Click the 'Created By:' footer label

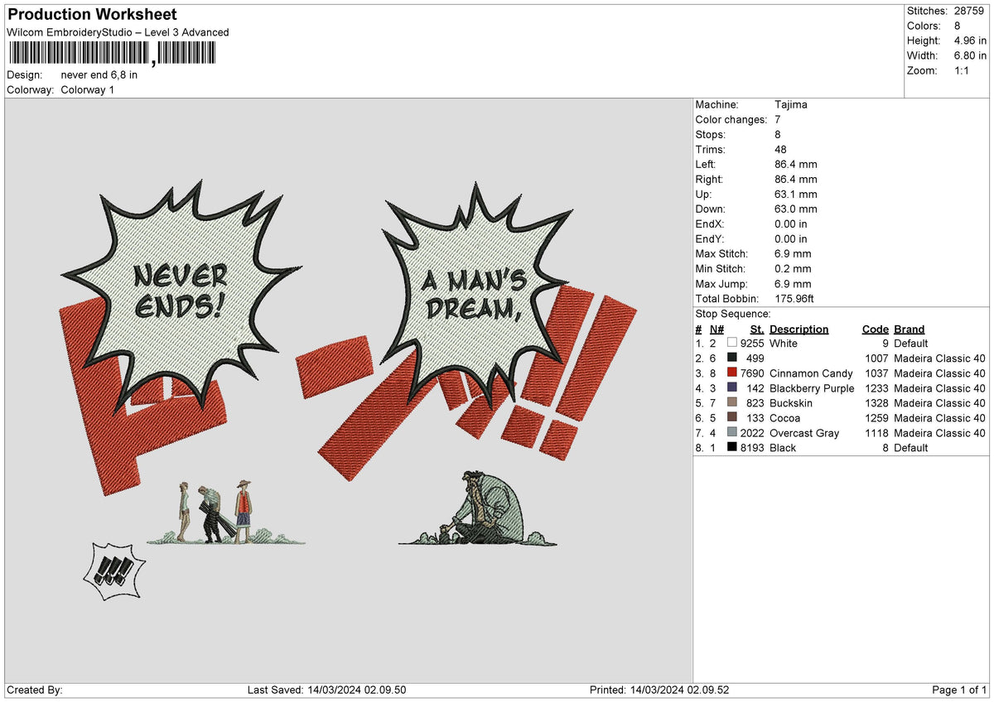click(x=35, y=690)
